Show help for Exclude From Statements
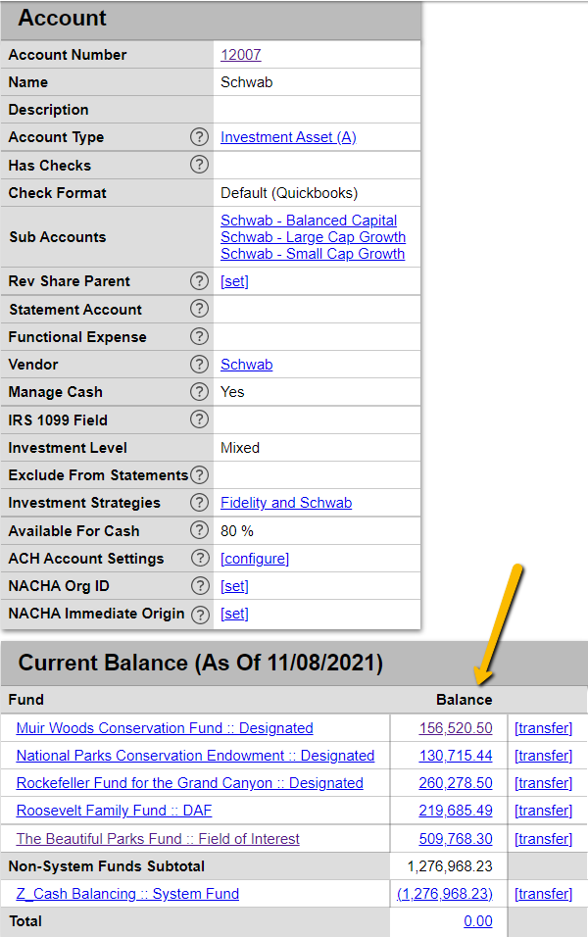The height and width of the screenshot is (937, 588). [200, 475]
